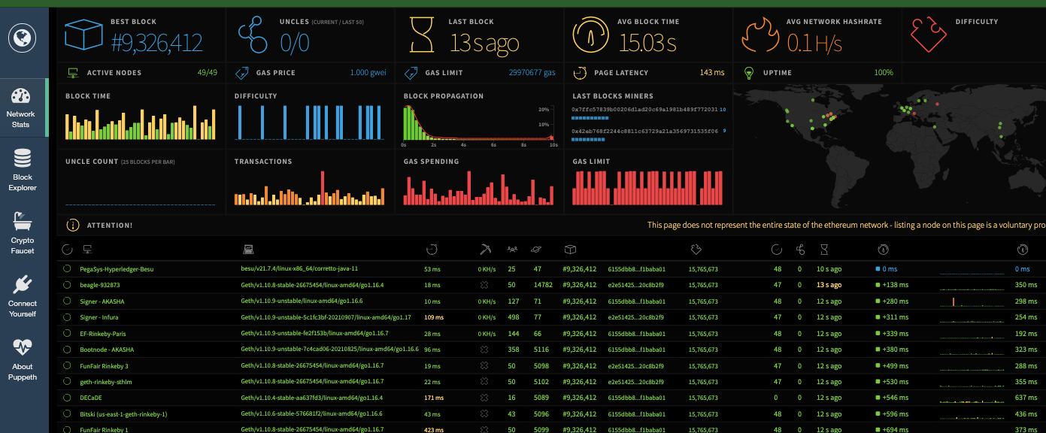Screen dimensions: 1046x433
Task: Click the gas limit value 29970677 gas
Action: [x=532, y=73]
